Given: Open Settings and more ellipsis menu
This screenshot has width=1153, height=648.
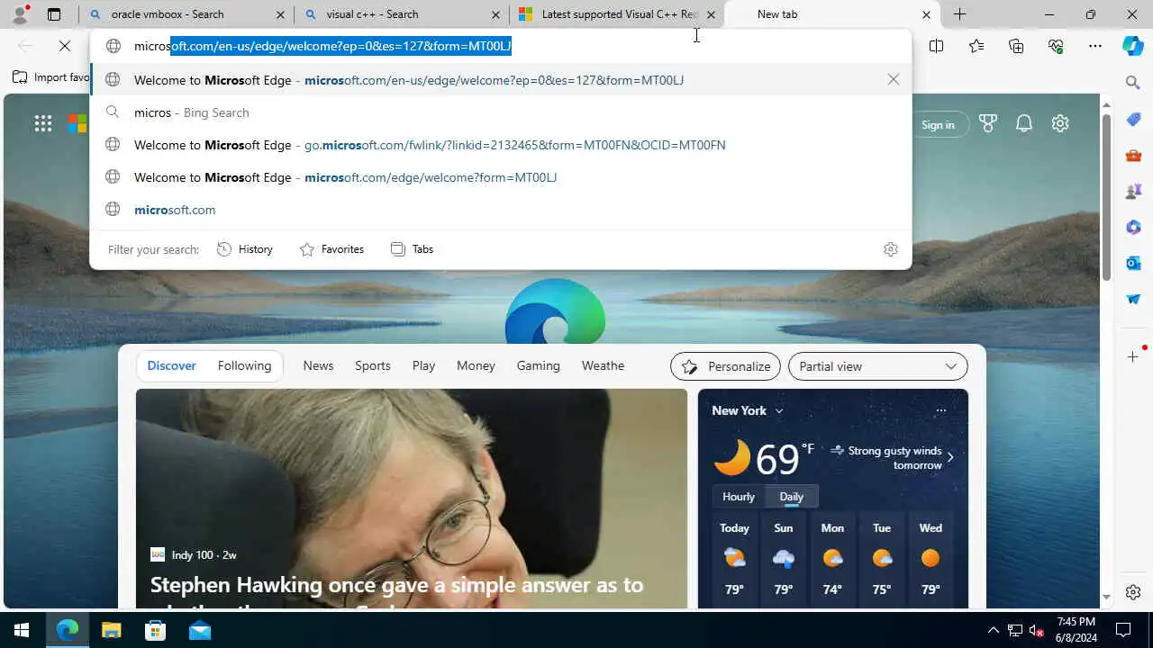Looking at the screenshot, I should [x=1094, y=46].
